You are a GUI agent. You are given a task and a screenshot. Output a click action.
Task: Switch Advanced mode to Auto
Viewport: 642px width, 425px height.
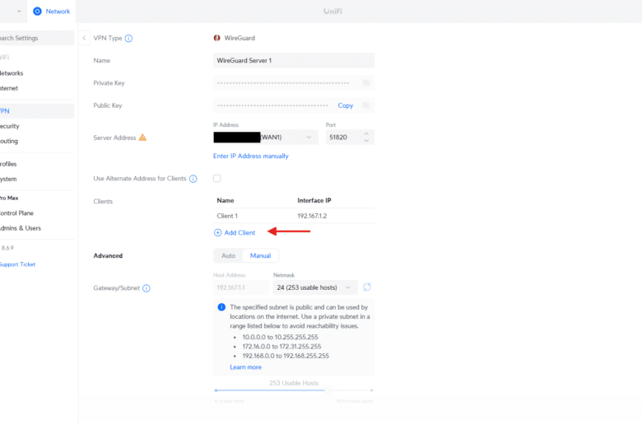229,255
